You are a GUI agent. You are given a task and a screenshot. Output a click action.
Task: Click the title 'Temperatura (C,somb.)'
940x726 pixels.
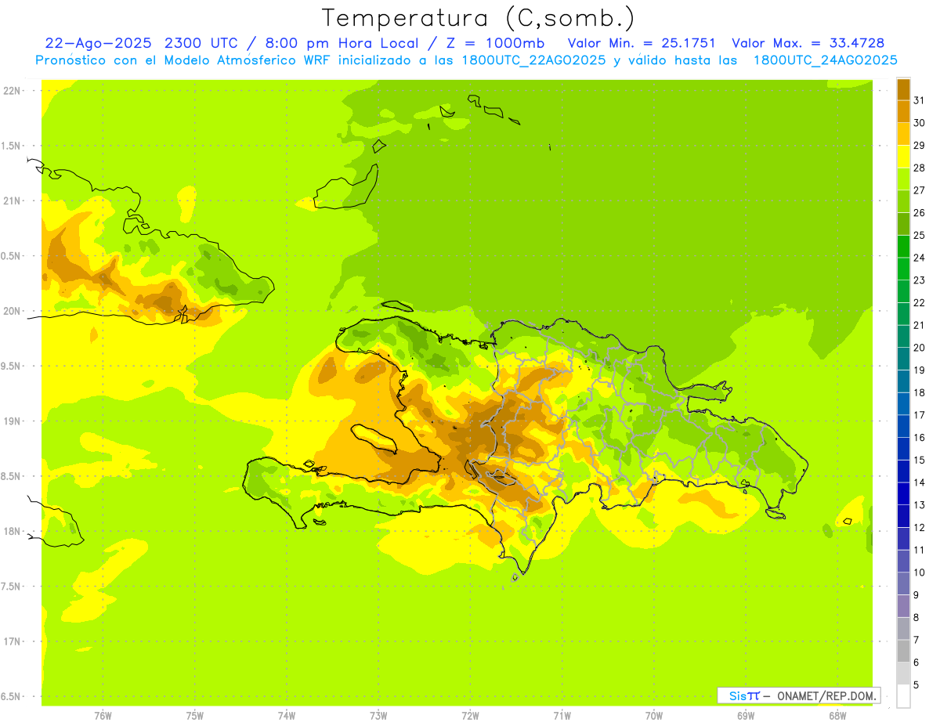point(479,19)
